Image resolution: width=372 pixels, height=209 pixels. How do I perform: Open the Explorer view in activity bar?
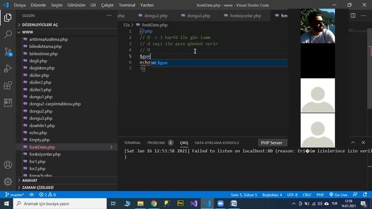click(x=8, y=17)
